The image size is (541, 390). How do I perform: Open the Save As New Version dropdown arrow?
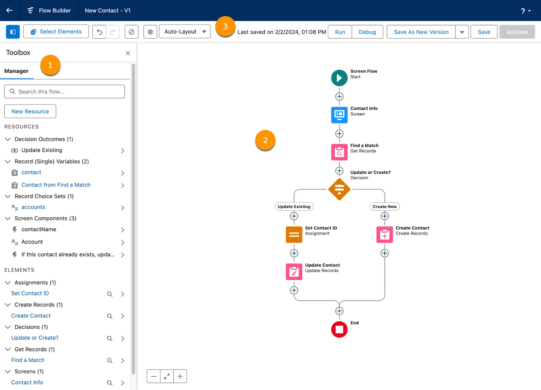[462, 31]
